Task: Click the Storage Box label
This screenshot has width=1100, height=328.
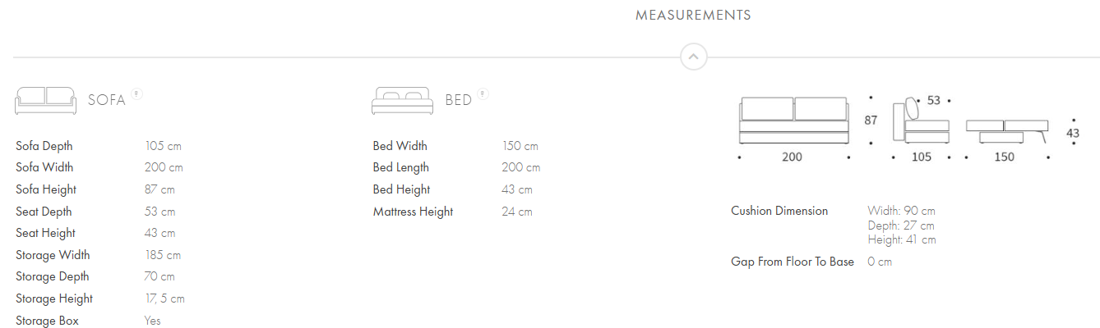Action: 48,321
